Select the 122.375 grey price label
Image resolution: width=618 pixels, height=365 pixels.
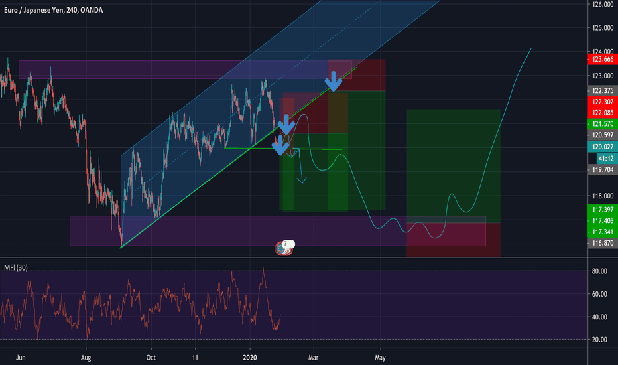tap(603, 91)
